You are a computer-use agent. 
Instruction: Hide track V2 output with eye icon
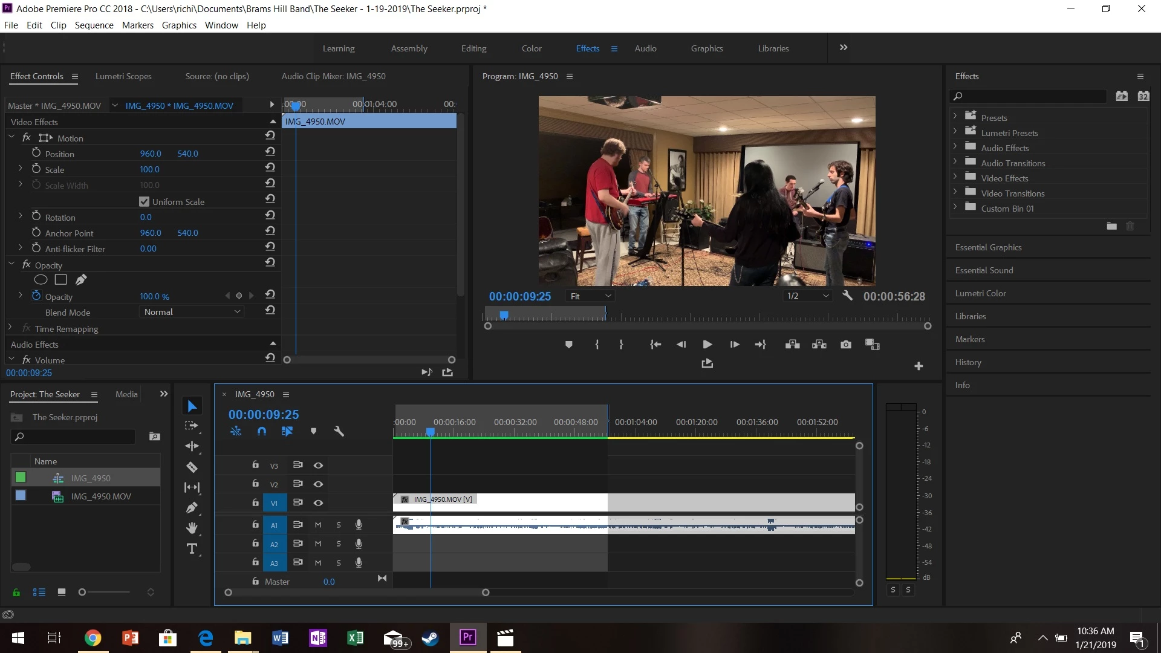tap(318, 484)
